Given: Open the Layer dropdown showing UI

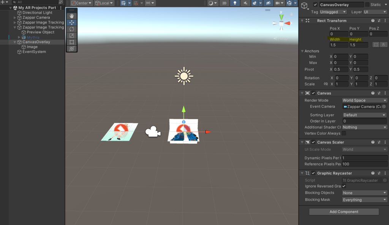Looking at the screenshot, I should [x=374, y=12].
